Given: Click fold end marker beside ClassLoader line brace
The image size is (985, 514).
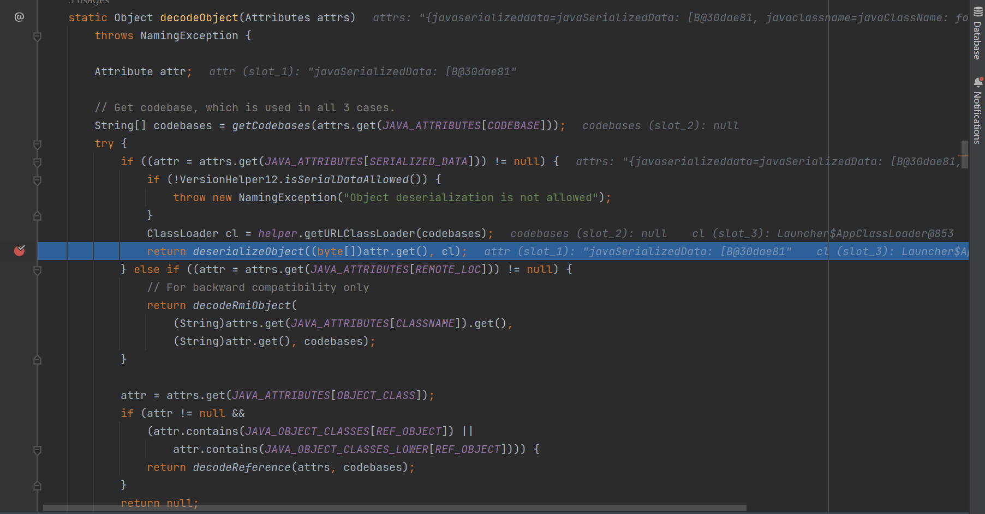Looking at the screenshot, I should coord(37,216).
